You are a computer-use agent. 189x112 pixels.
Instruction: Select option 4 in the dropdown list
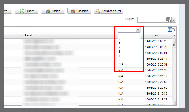click(129, 56)
